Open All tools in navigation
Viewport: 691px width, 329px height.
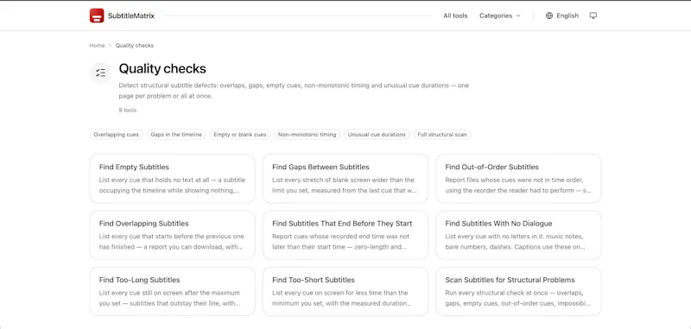click(x=455, y=16)
